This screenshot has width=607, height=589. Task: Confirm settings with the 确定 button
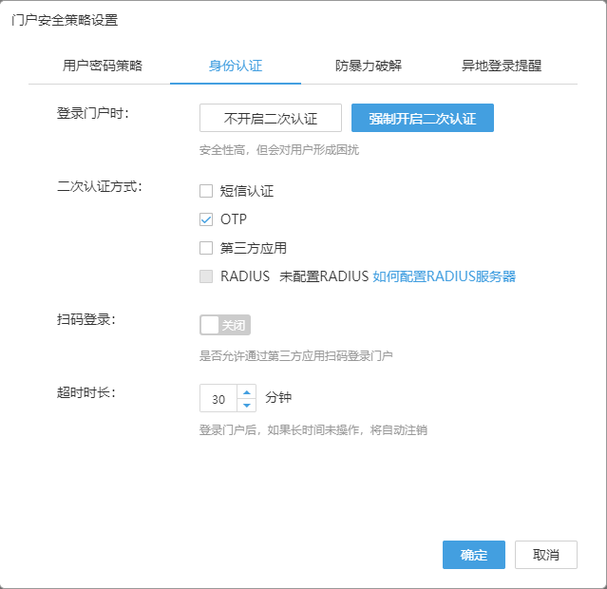(x=473, y=555)
